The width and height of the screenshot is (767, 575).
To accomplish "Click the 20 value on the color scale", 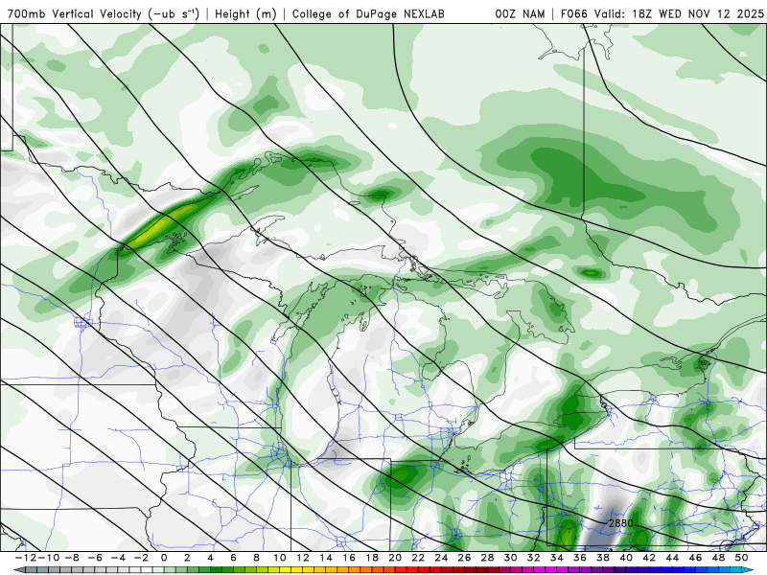I will 395,558.
